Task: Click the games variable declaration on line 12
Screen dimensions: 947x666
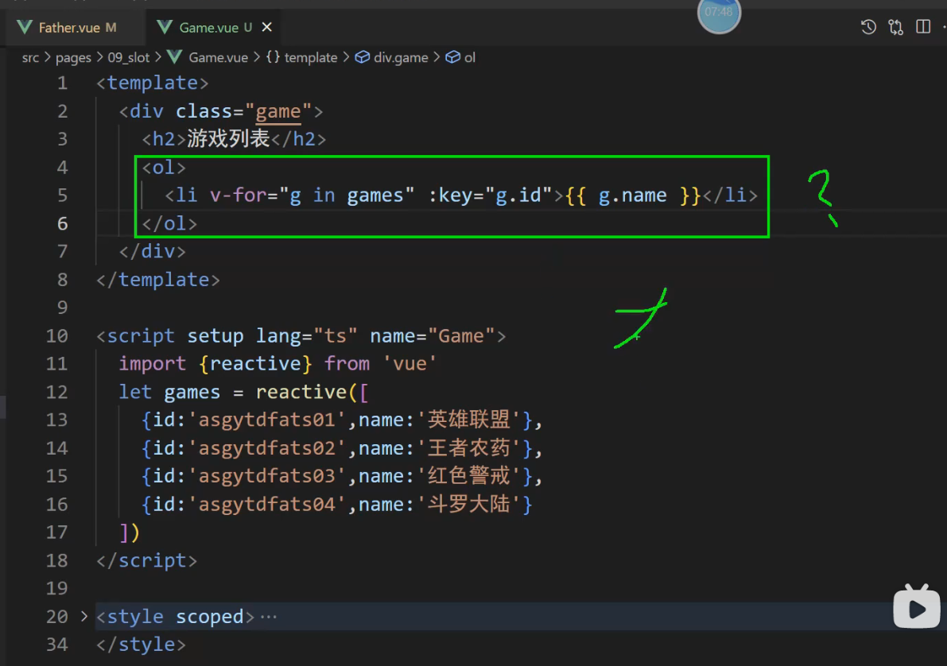Action: pos(192,392)
